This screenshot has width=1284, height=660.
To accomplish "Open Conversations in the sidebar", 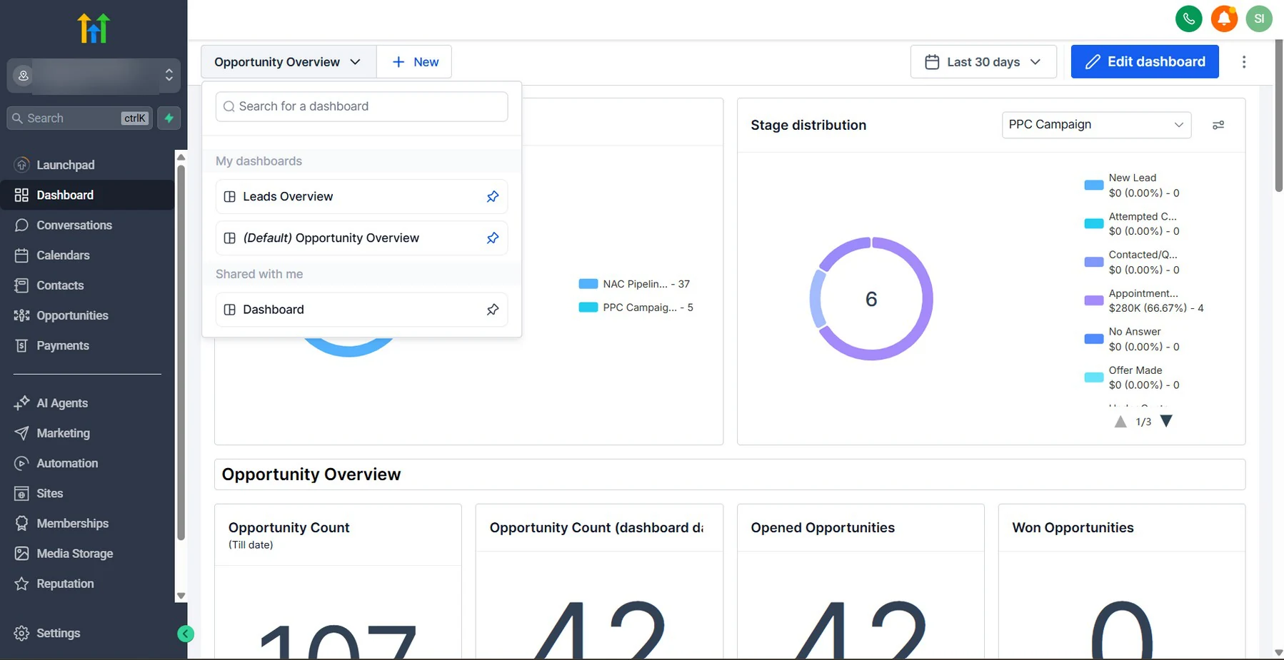I will click(87, 225).
